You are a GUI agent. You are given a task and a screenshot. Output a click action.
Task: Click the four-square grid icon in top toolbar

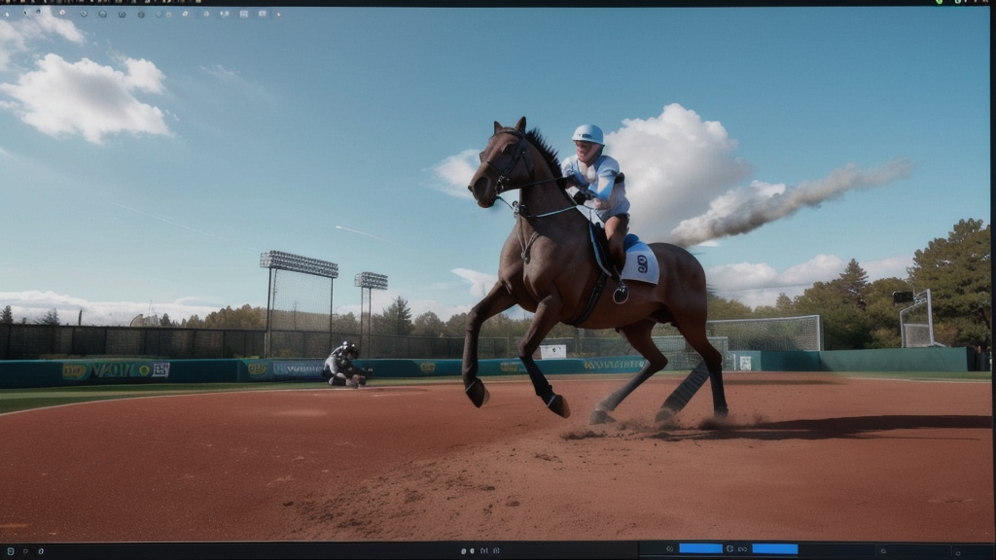click(243, 14)
